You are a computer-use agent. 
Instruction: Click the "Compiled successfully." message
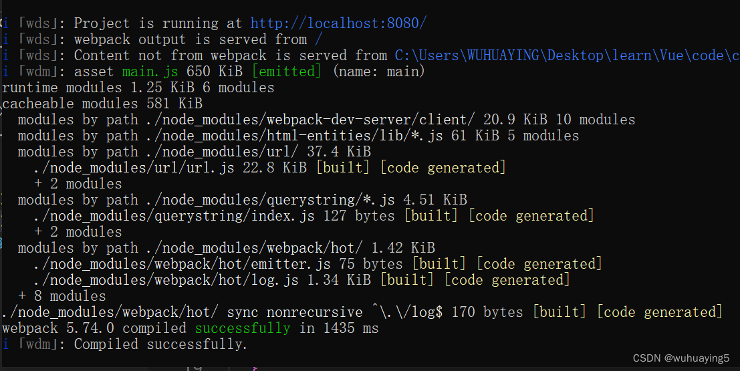pos(160,344)
